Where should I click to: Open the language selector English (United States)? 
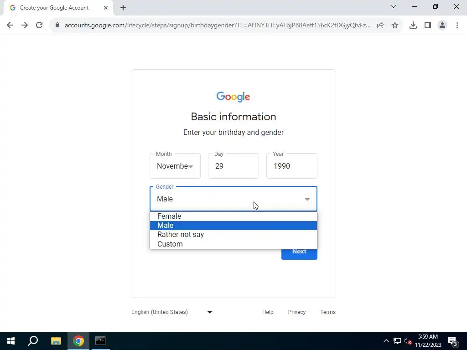click(172, 312)
